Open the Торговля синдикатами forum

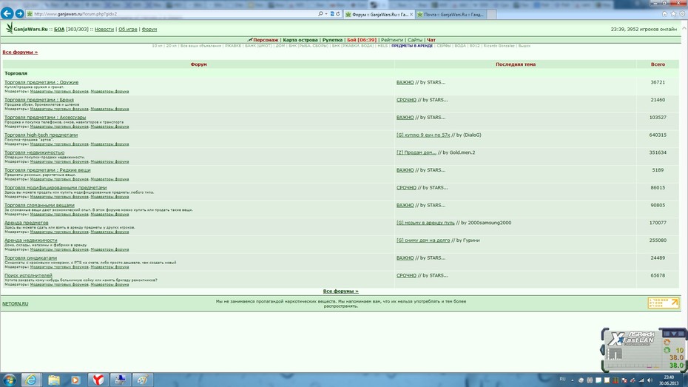click(x=31, y=258)
